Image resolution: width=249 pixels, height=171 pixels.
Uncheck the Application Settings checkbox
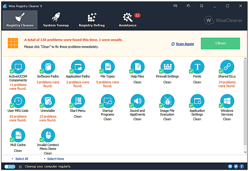coord(191,106)
